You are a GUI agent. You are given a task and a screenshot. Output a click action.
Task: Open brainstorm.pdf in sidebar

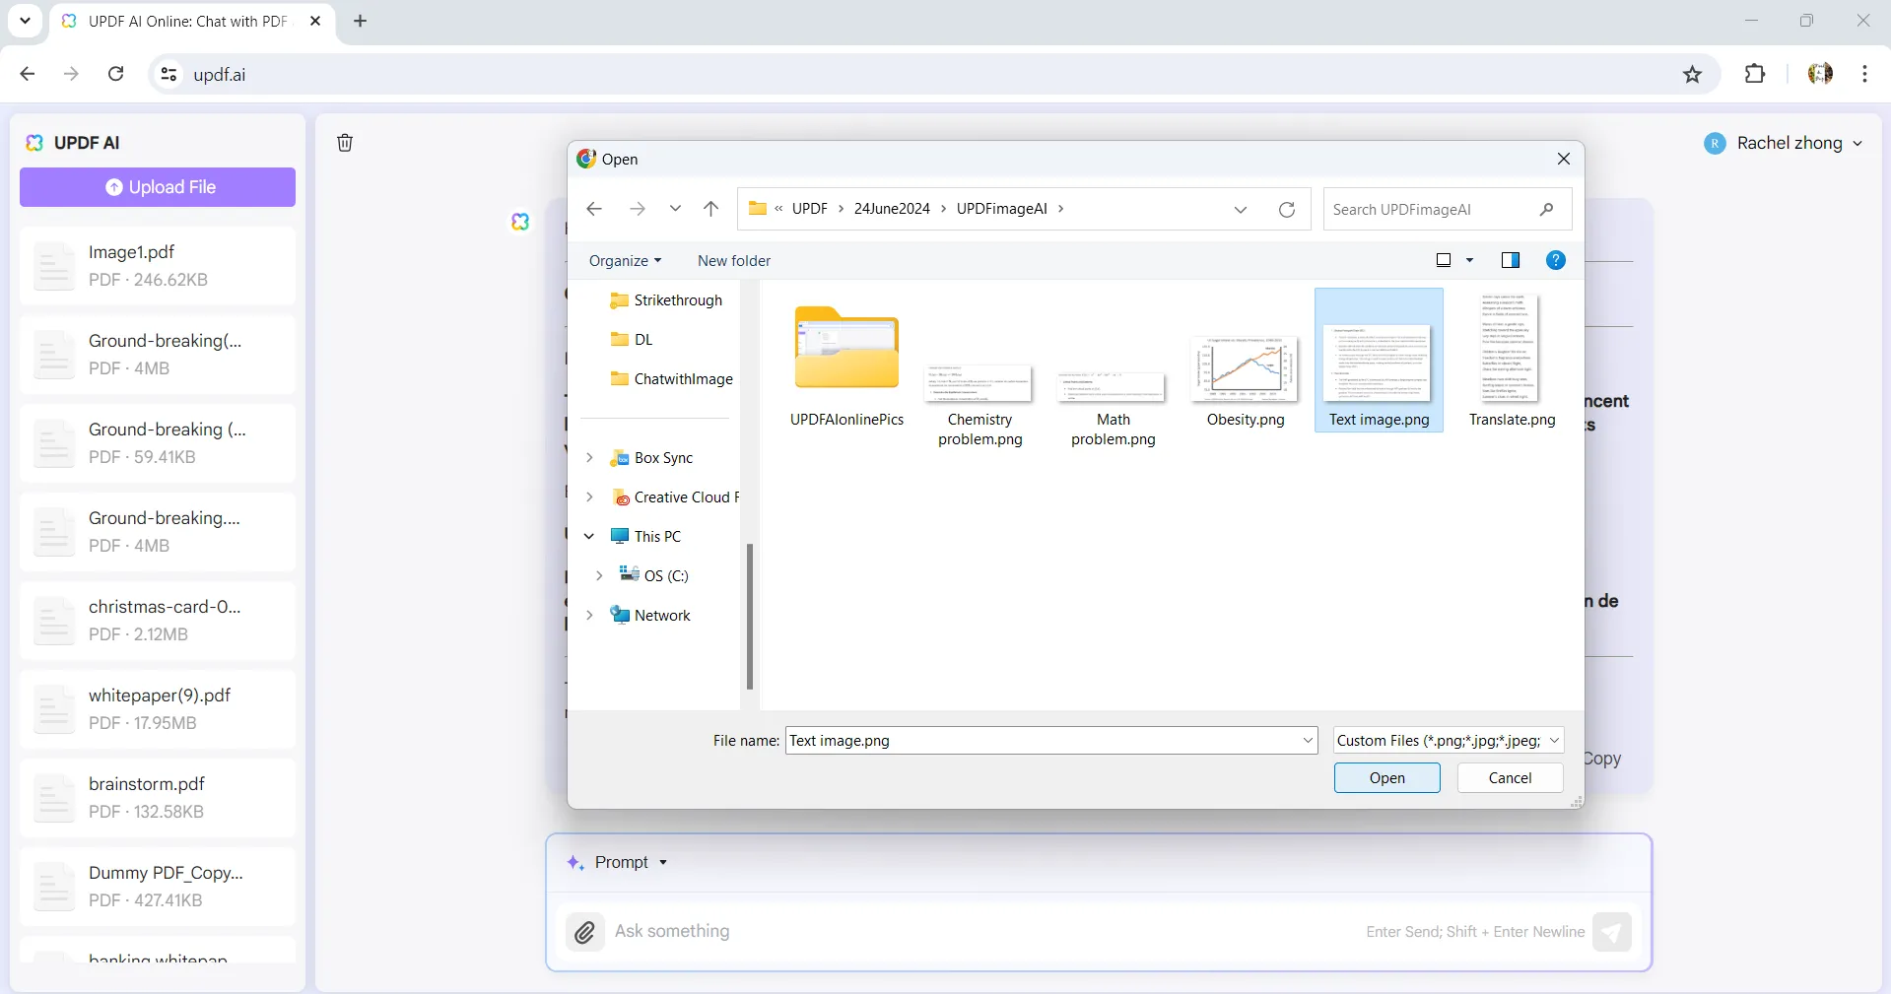click(158, 798)
